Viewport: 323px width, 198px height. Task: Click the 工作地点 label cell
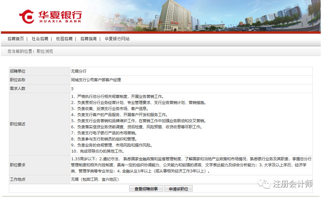[40, 179]
